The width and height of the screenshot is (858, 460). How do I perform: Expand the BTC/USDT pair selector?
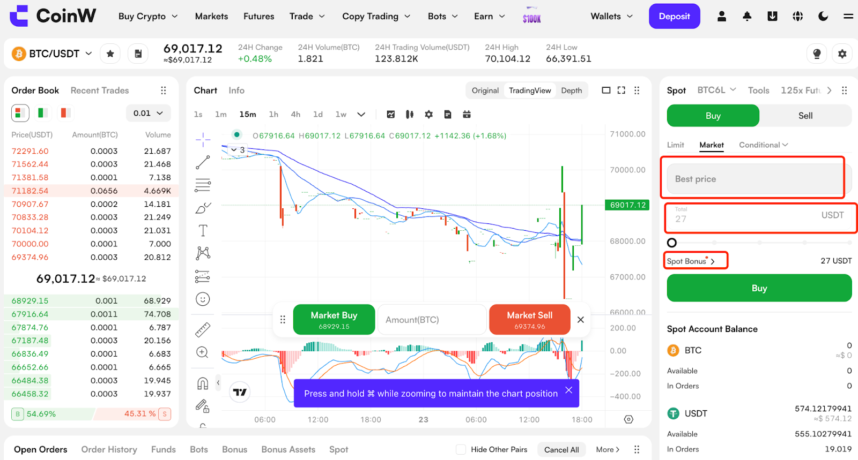tap(89, 54)
